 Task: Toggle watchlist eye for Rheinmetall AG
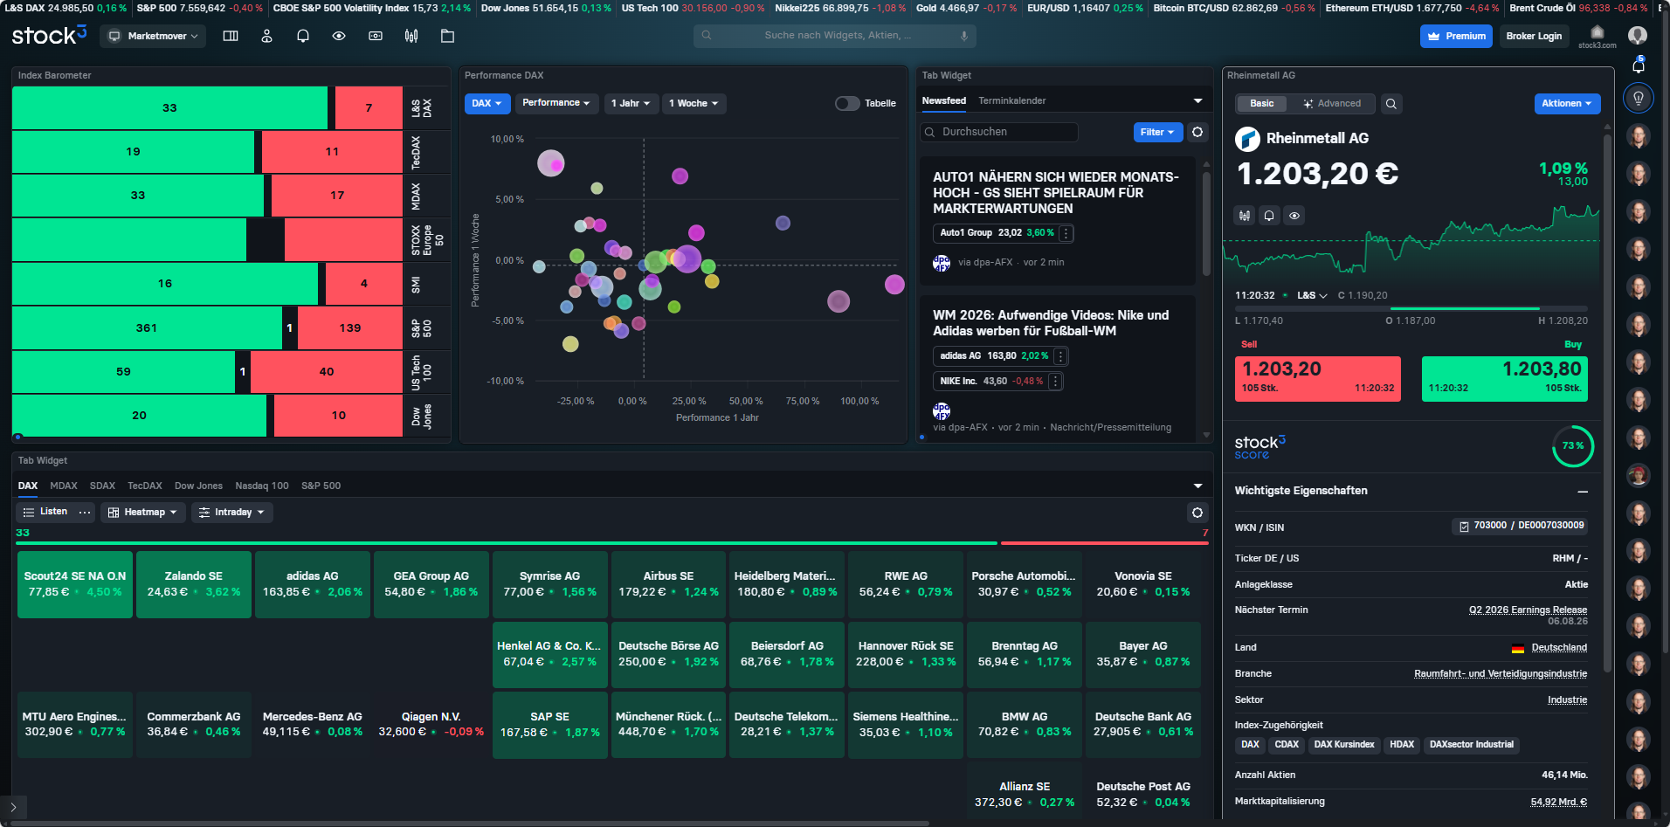(1294, 215)
